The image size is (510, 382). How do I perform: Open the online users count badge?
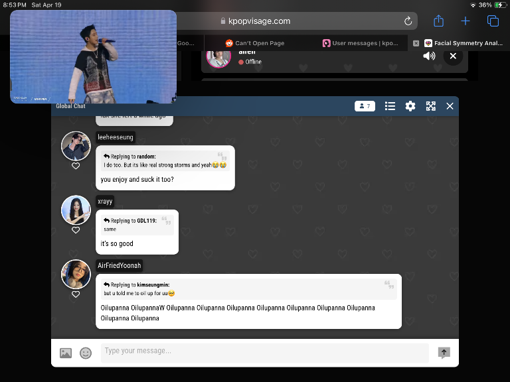(x=365, y=106)
